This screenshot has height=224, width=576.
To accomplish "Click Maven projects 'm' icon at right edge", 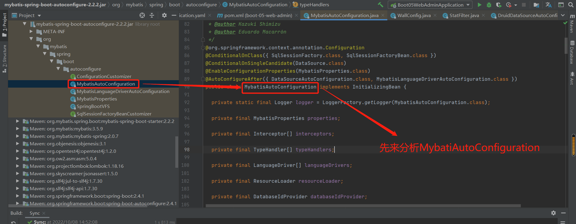I will [x=572, y=16].
